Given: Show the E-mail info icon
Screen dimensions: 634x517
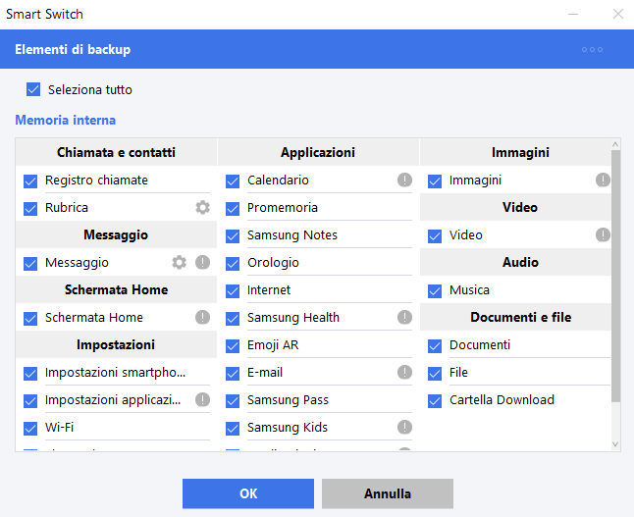Looking at the screenshot, I should pos(404,372).
